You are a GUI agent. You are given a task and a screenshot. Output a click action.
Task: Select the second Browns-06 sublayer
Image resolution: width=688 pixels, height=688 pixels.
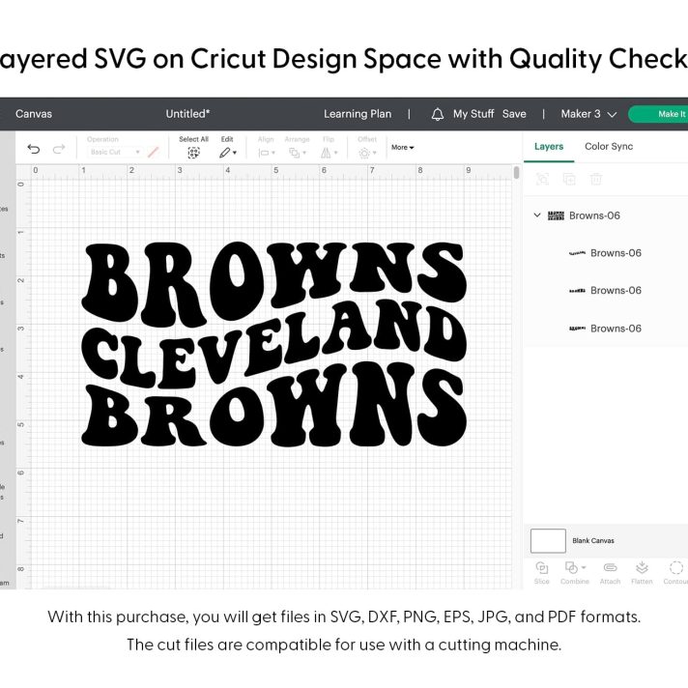[607, 291]
